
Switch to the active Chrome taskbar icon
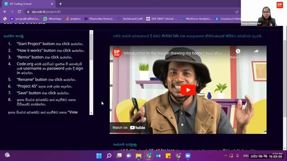coord(148,156)
